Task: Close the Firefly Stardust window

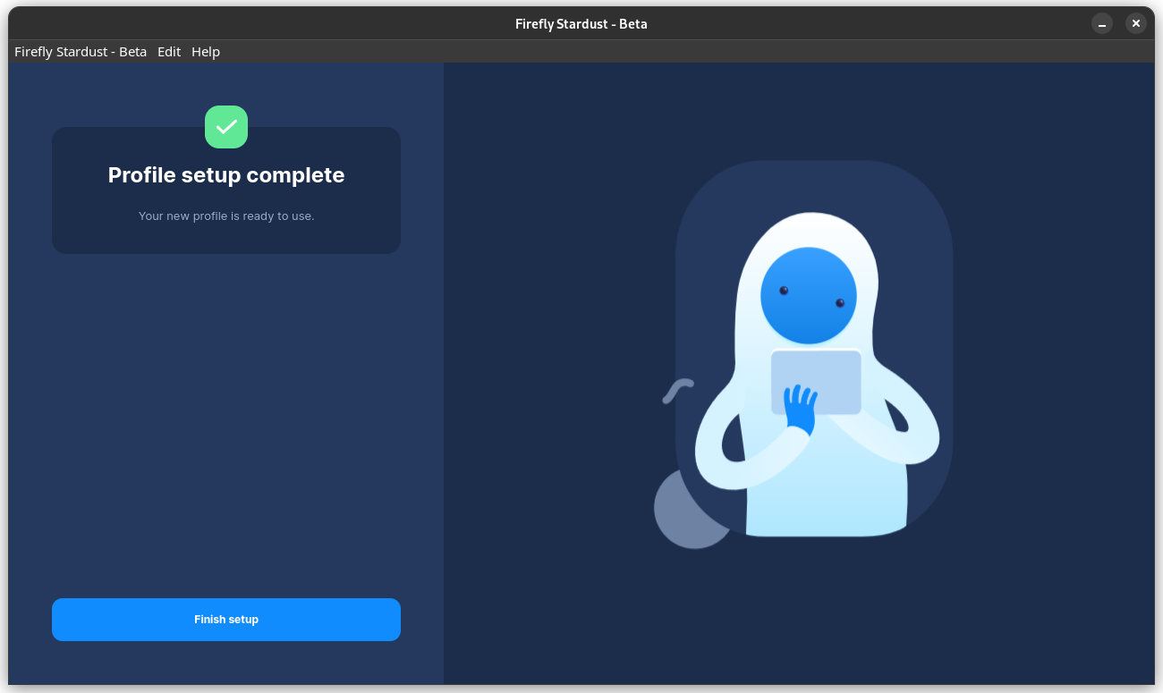Action: point(1135,23)
